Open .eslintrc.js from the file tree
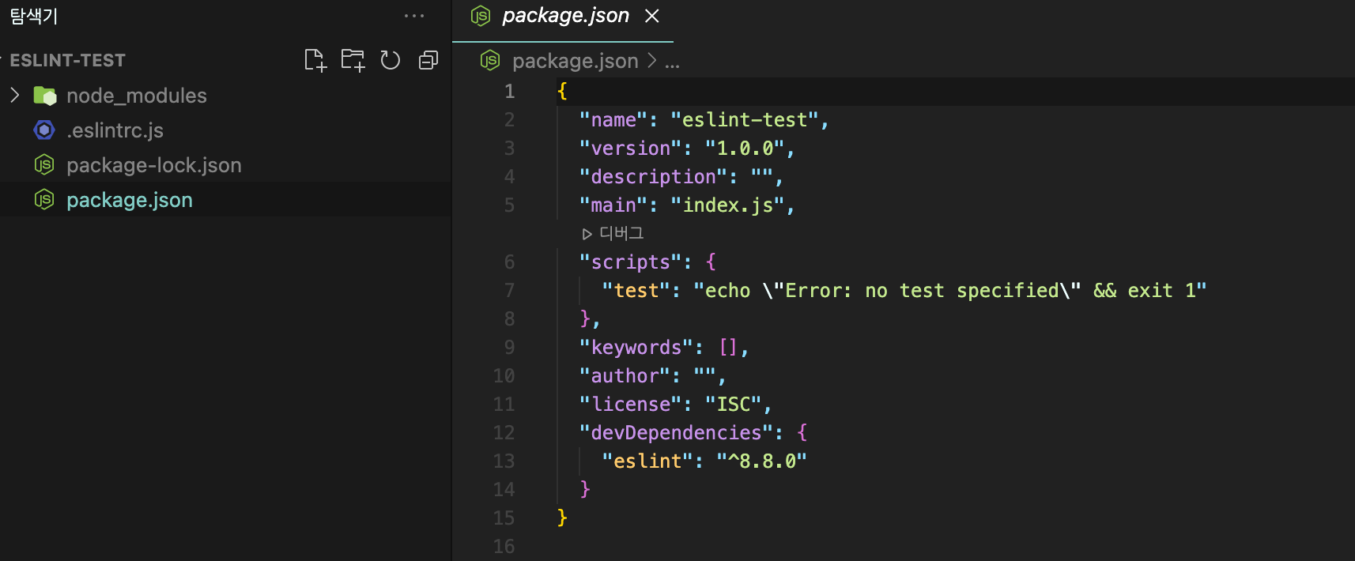Image resolution: width=1355 pixels, height=561 pixels. coord(115,130)
